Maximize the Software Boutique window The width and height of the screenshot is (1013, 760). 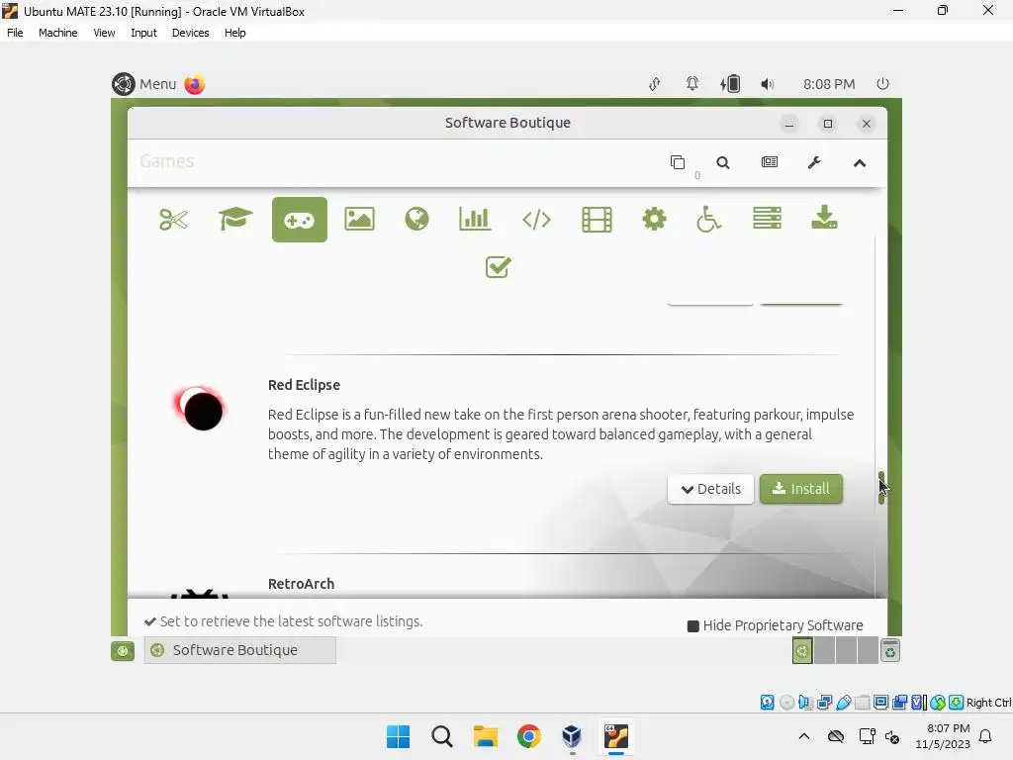(x=828, y=124)
